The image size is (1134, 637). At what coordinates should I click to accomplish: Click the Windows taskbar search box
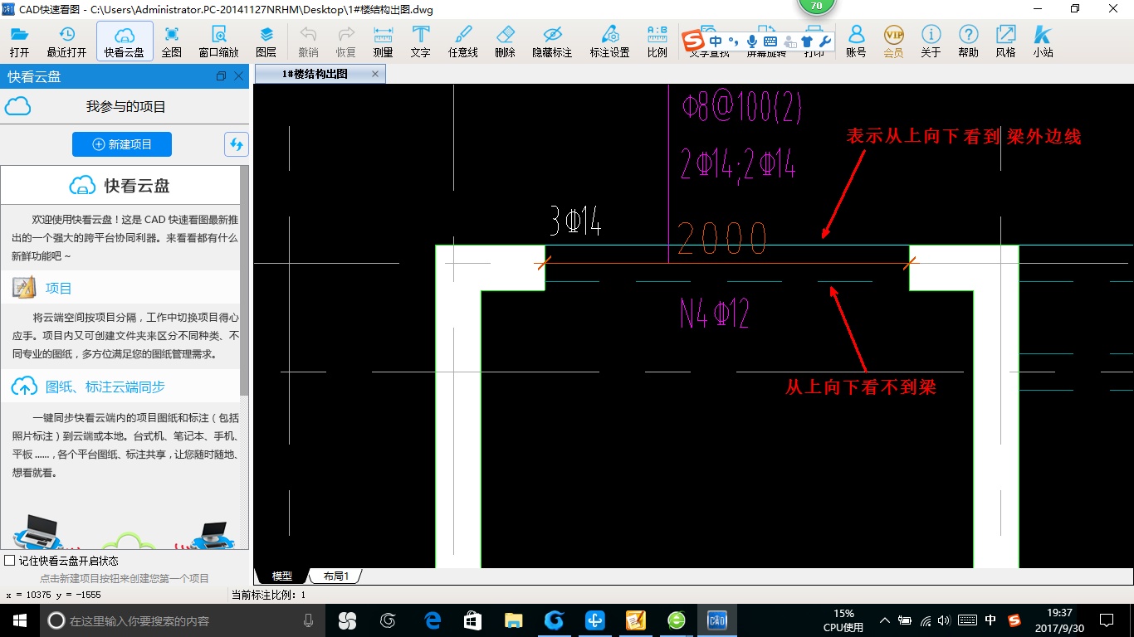[182, 620]
